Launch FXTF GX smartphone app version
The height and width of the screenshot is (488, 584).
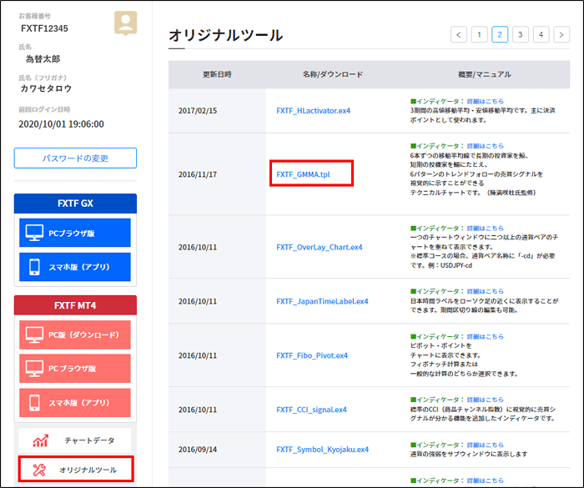pos(75,267)
